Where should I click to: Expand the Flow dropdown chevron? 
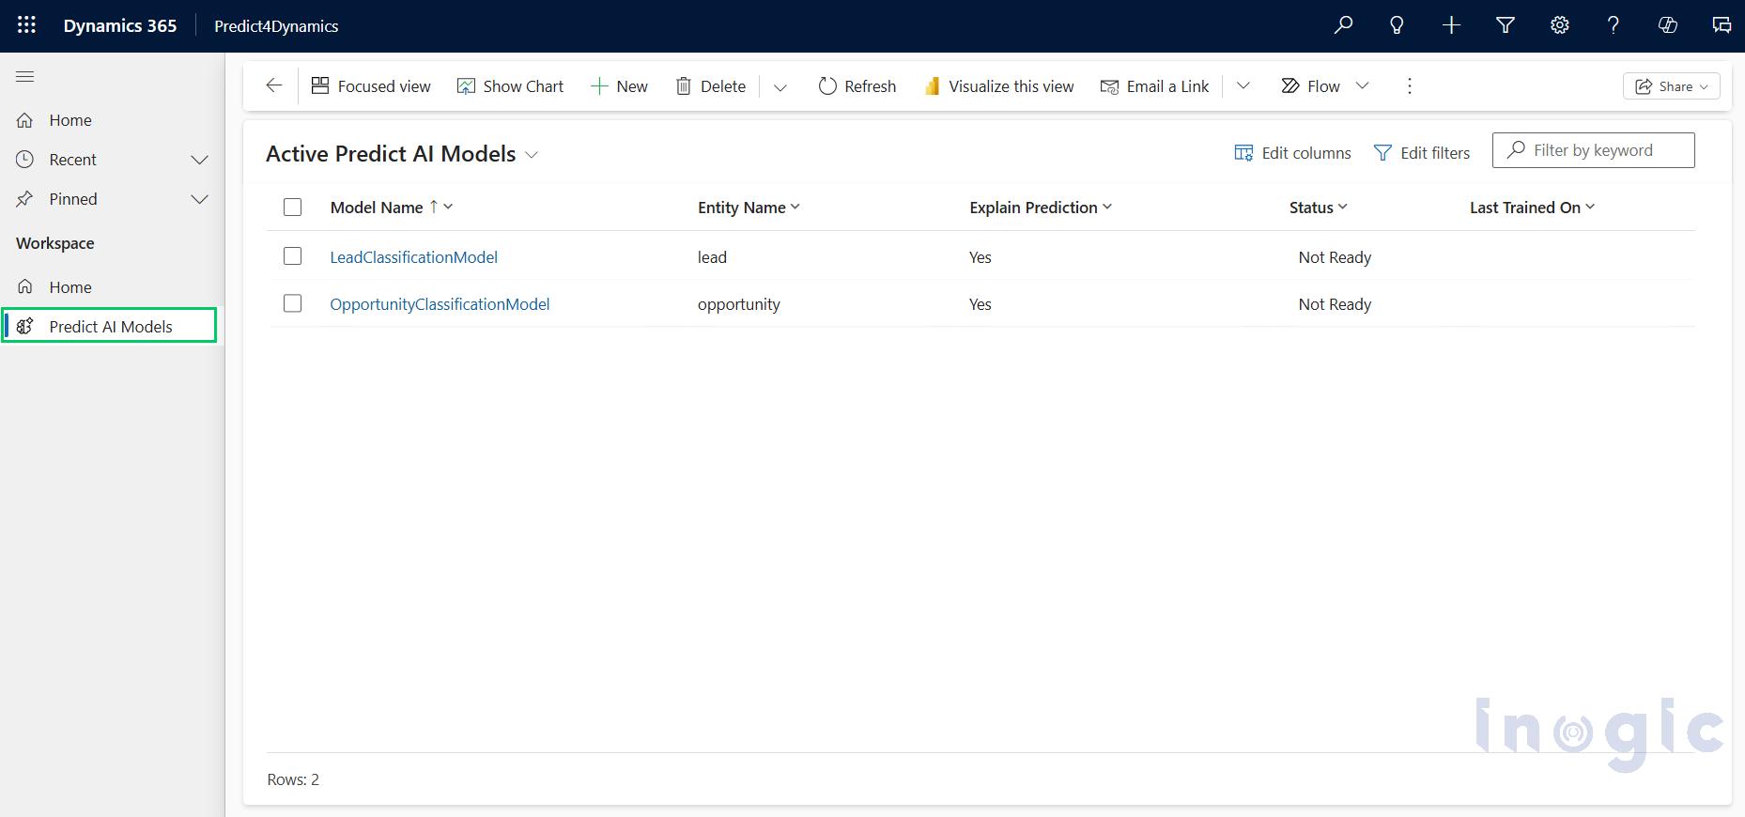[x=1363, y=86]
